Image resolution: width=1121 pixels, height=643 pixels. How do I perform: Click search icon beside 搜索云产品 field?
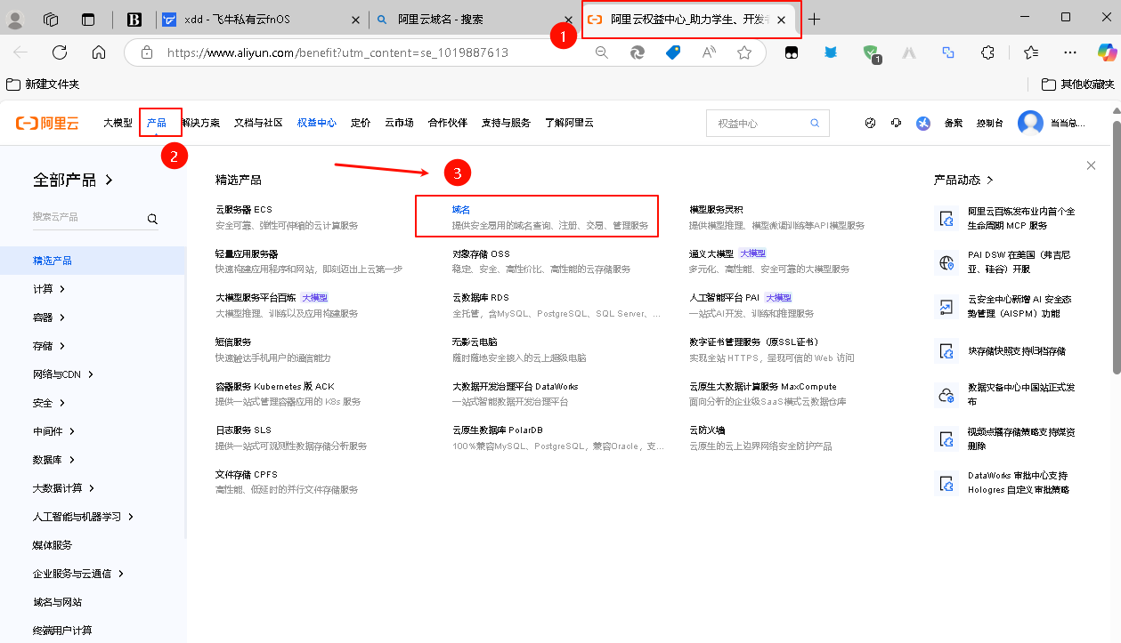coord(152,218)
